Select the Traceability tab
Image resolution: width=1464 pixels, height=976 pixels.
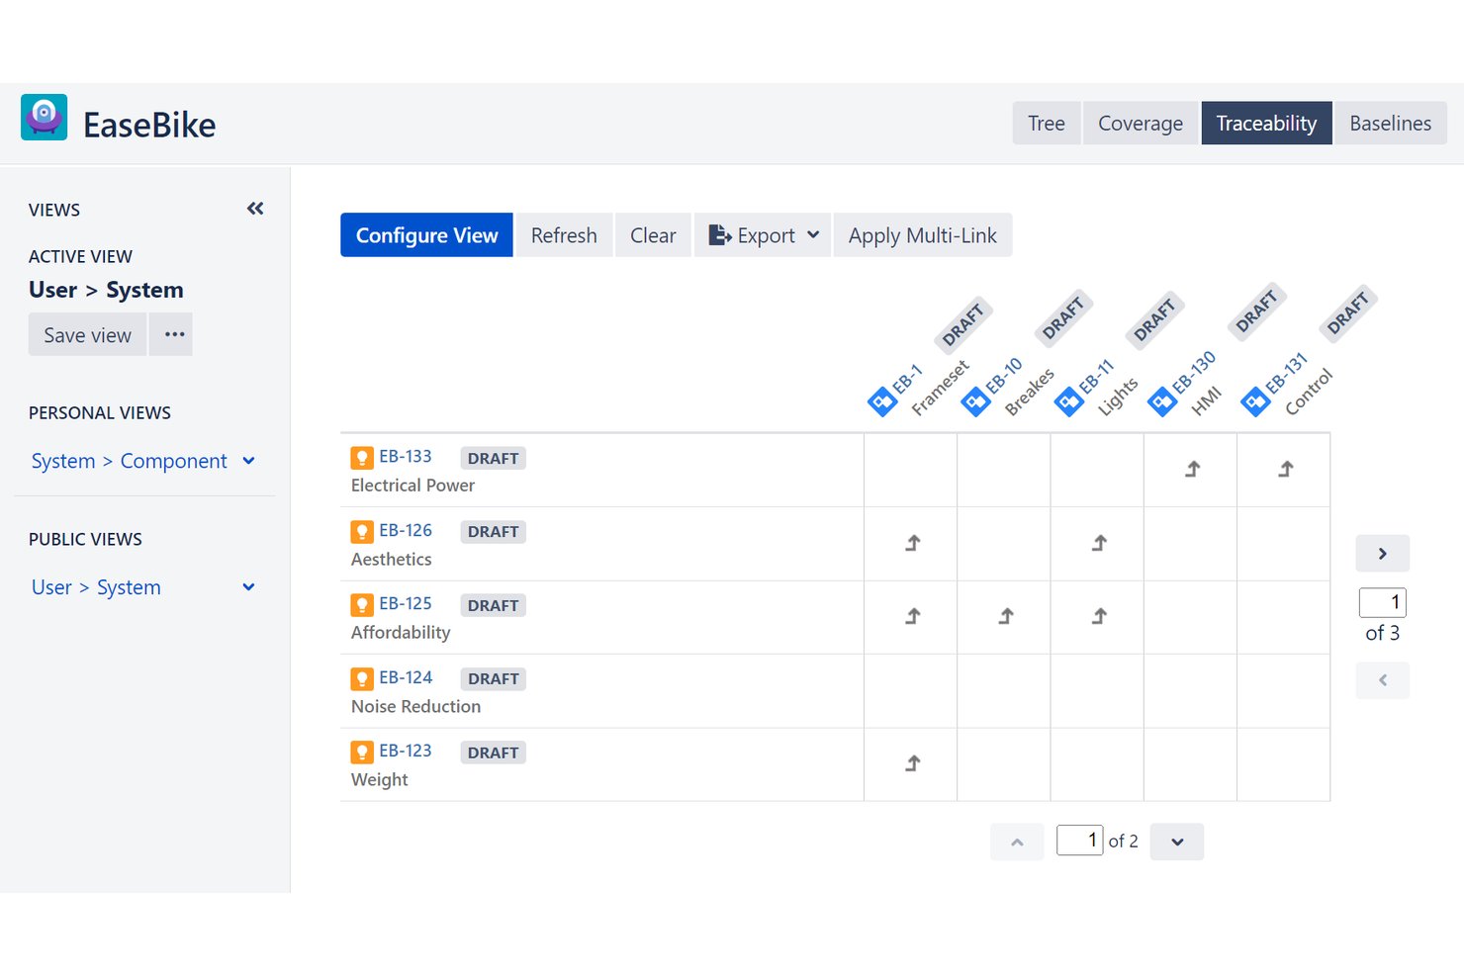click(1266, 124)
